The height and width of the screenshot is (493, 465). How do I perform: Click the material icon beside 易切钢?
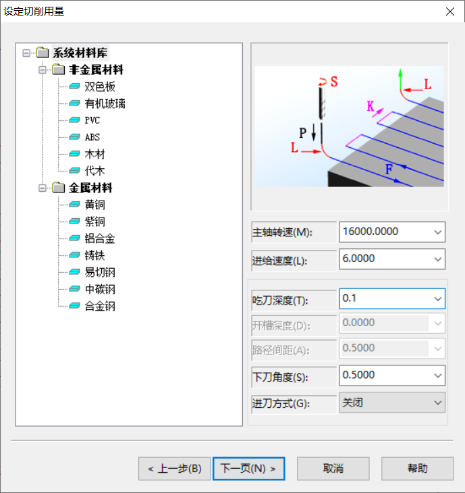[74, 272]
